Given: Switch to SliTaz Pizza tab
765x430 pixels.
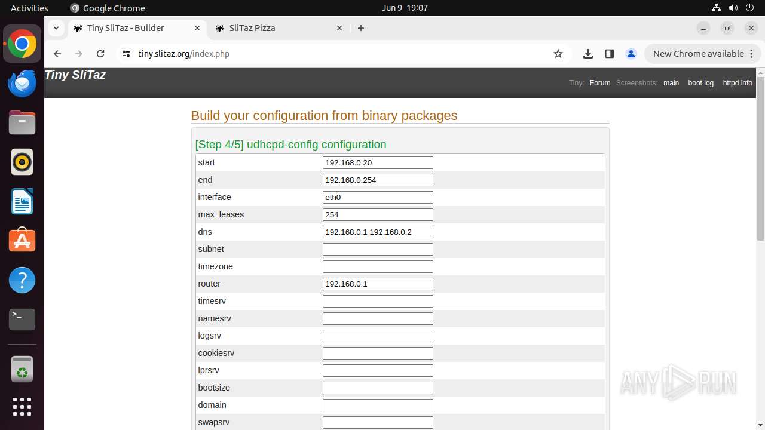Looking at the screenshot, I should 279,28.
